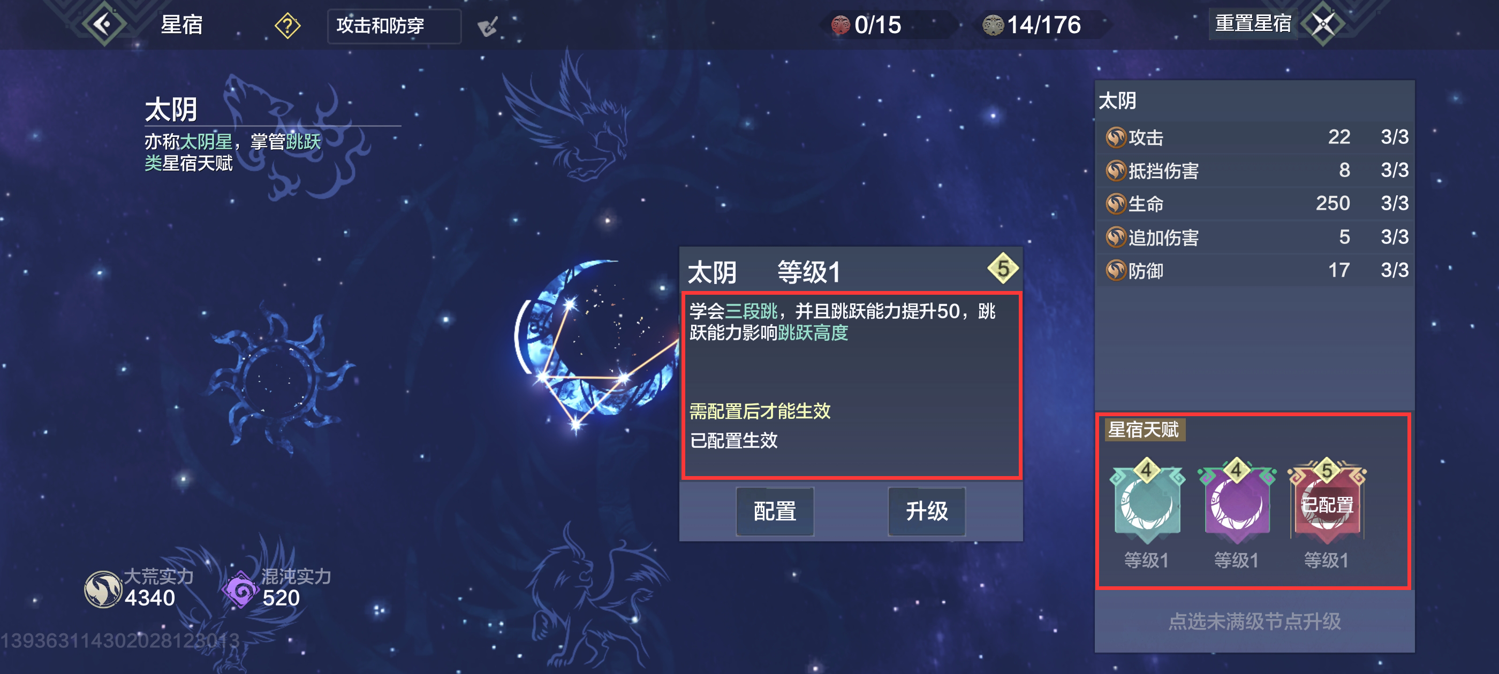Tap the 14/176 star point counter
This screenshot has height=674, width=1499.
[1032, 25]
